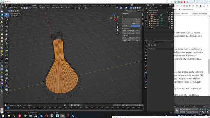
Task: Select the Extrude Region tool
Action: 7,51
